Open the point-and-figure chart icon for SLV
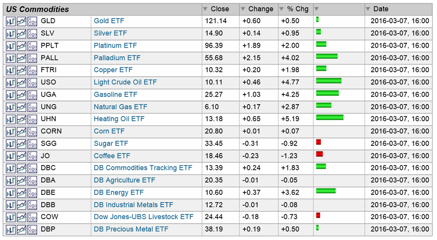The image size is (437, 240). coord(32,34)
